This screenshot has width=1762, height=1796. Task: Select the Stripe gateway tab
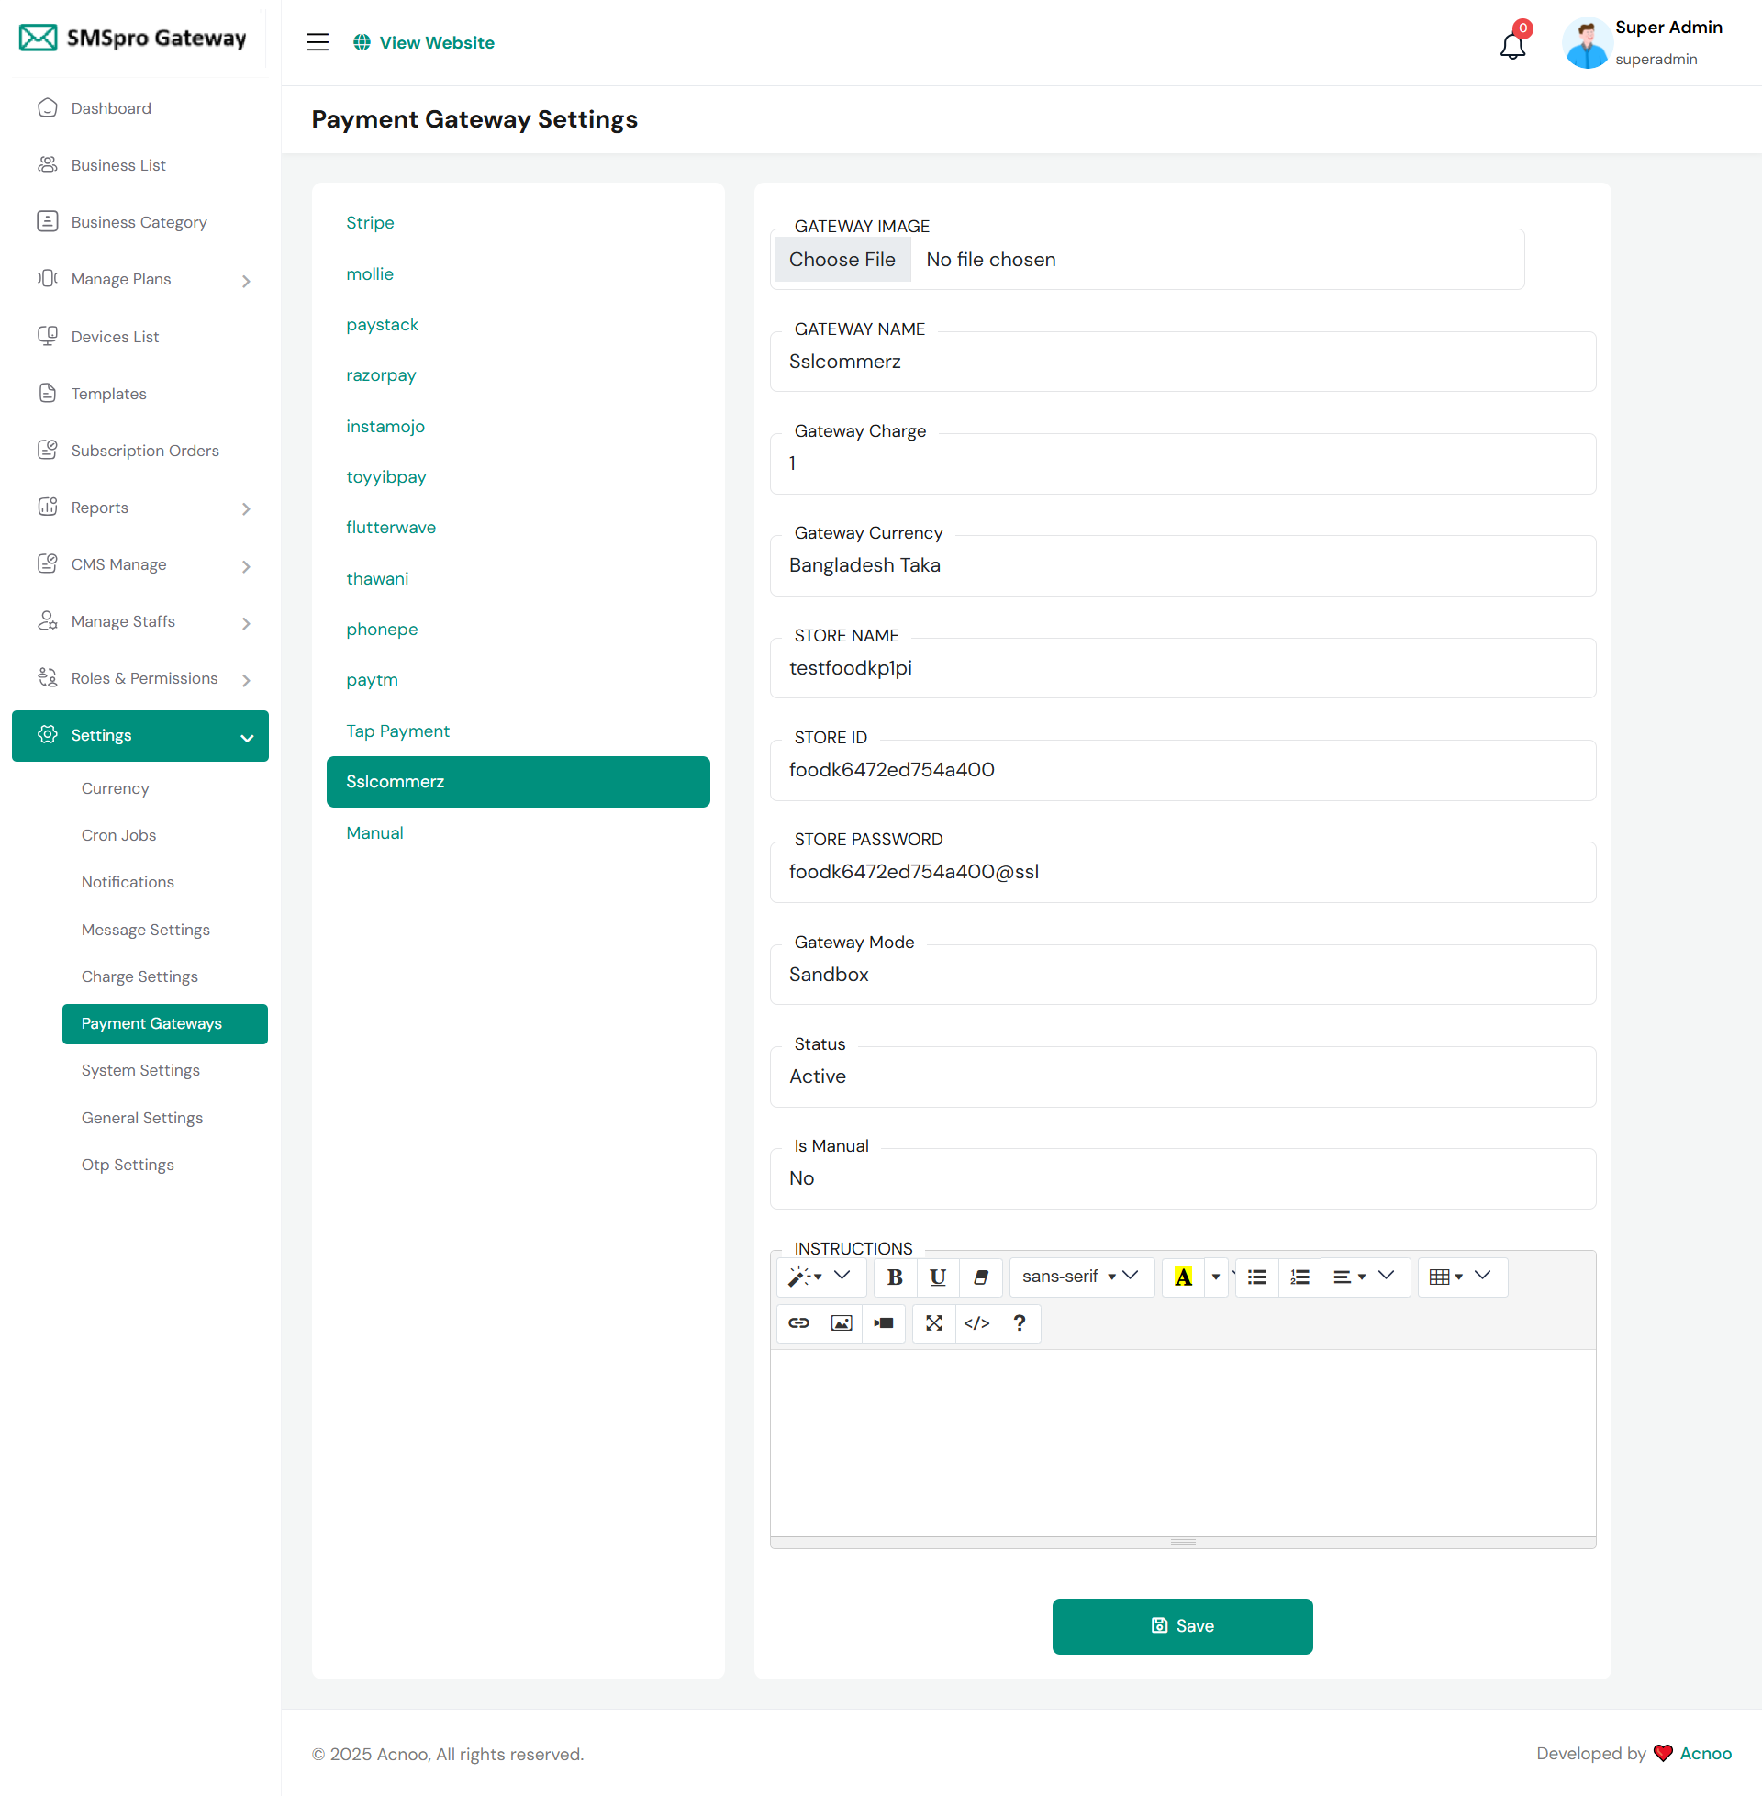pos(370,223)
